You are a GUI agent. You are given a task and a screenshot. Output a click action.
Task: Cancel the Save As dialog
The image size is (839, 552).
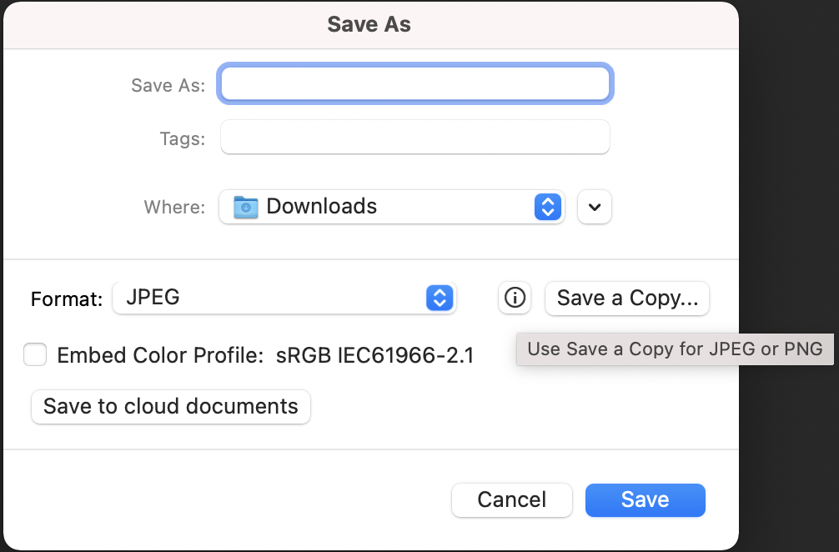tap(511, 499)
